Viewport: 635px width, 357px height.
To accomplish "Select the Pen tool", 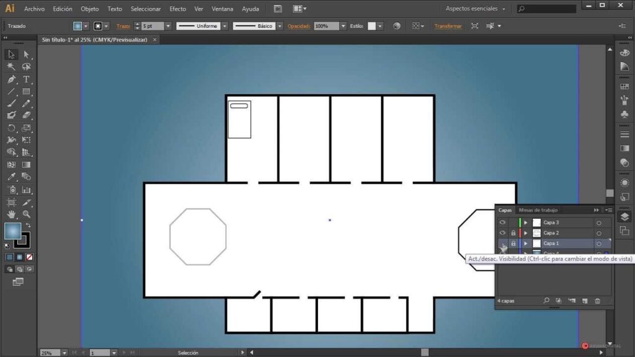I will (x=11, y=79).
